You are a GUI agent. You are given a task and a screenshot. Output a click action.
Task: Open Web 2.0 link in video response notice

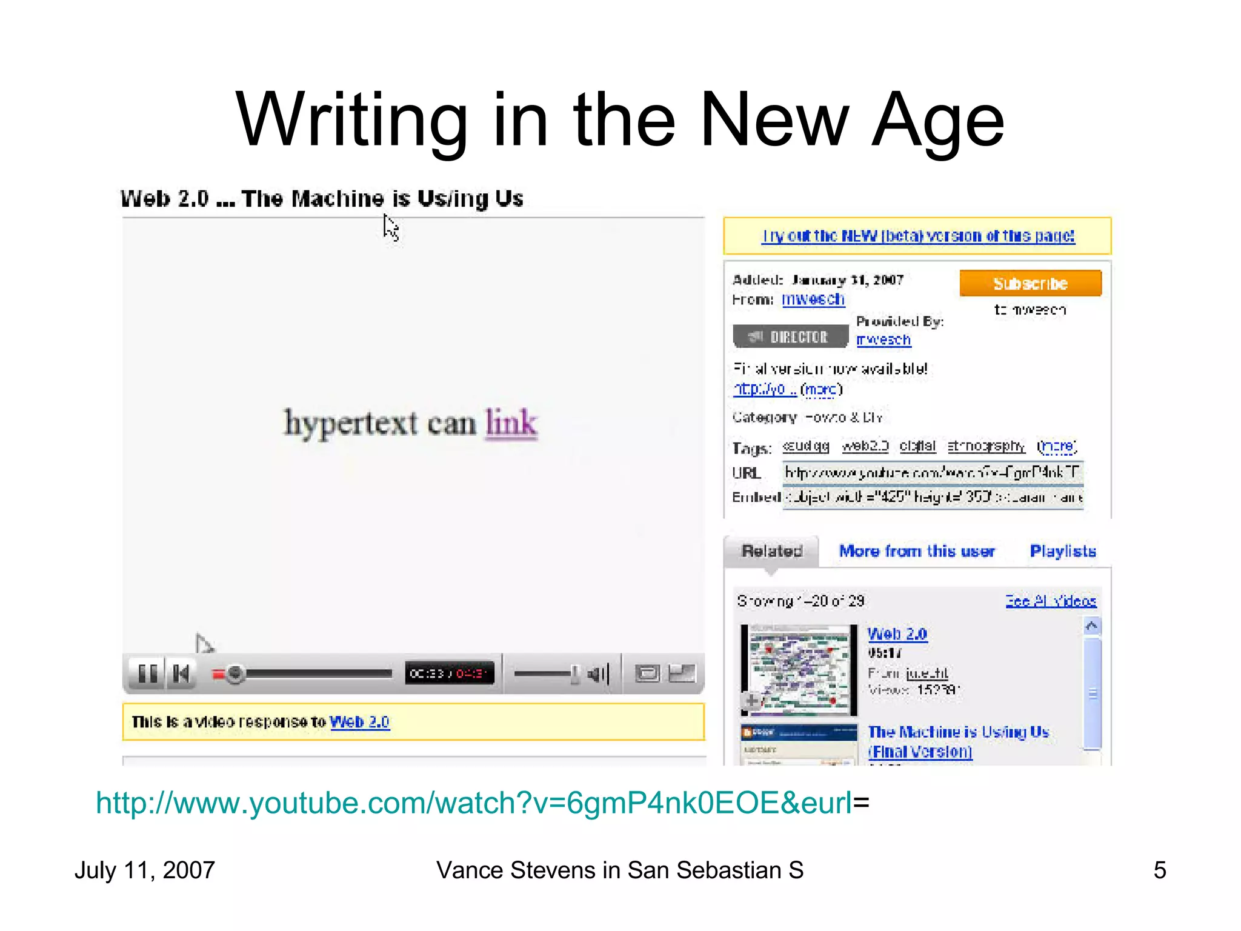pos(359,722)
